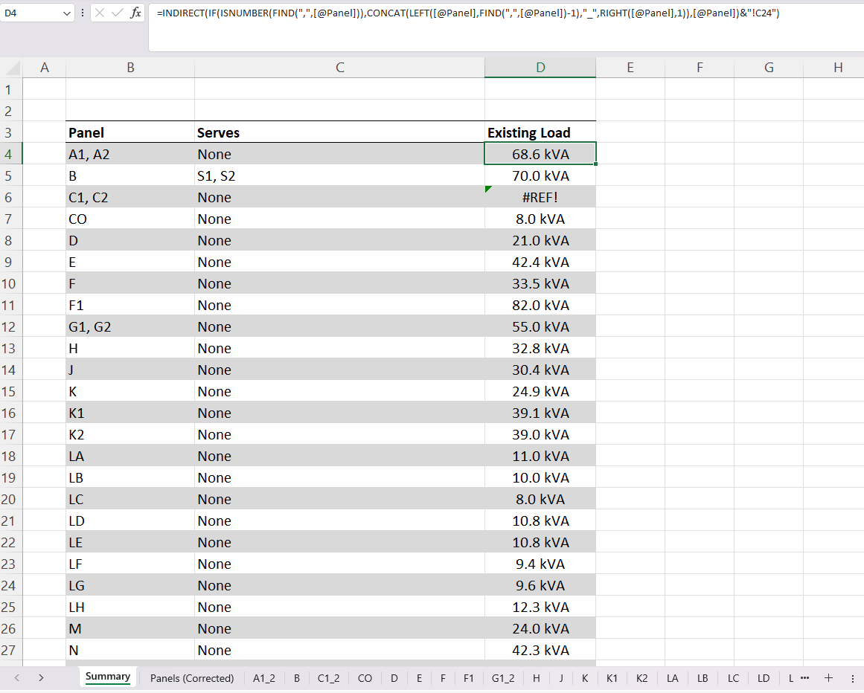This screenshot has width=864, height=693.
Task: Select the entire column D header
Action: point(540,67)
